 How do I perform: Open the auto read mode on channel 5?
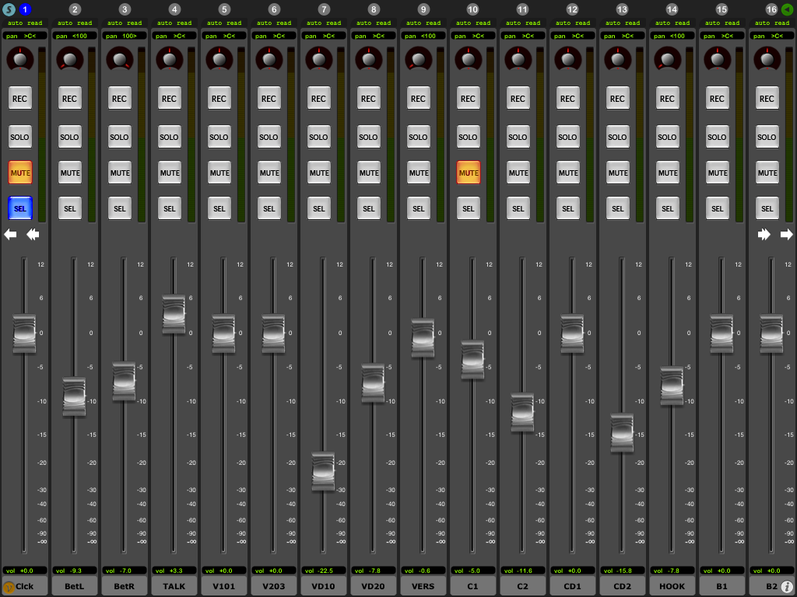[224, 23]
